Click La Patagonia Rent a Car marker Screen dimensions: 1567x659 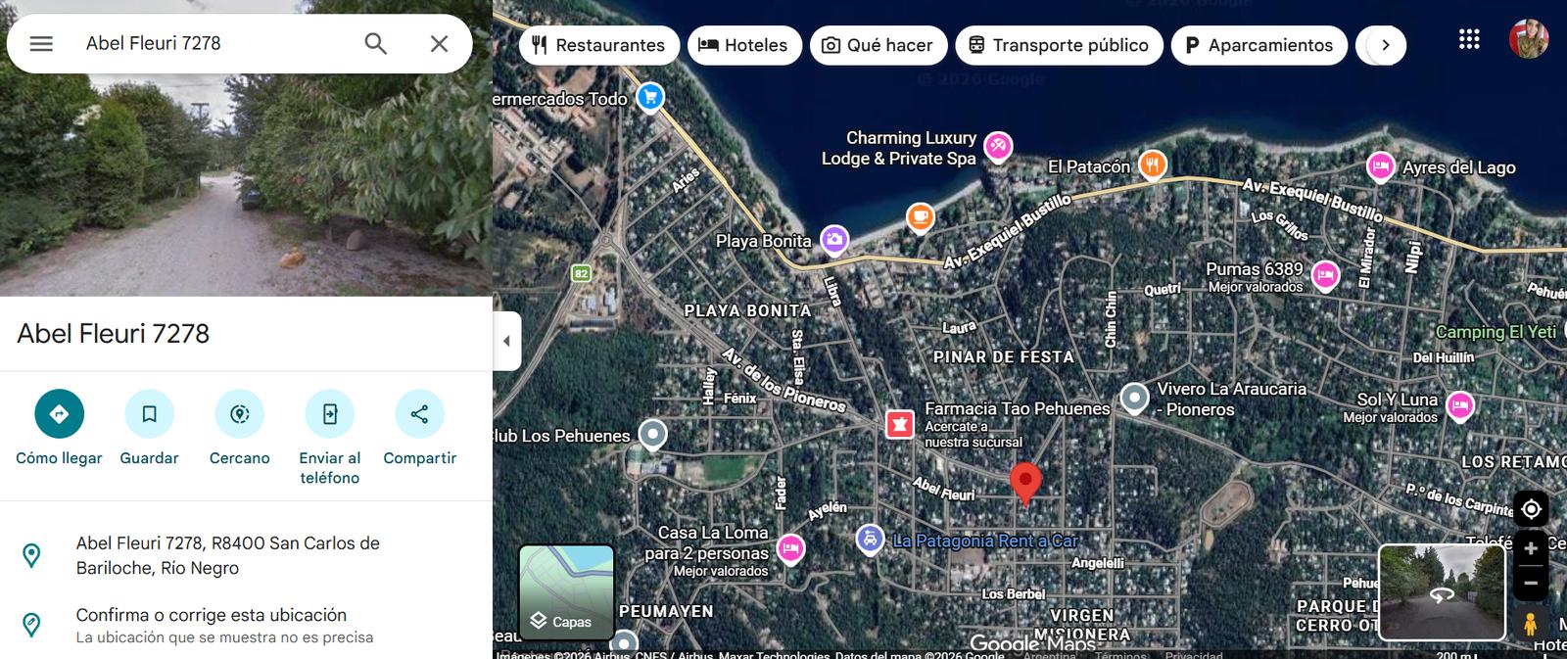pos(869,539)
